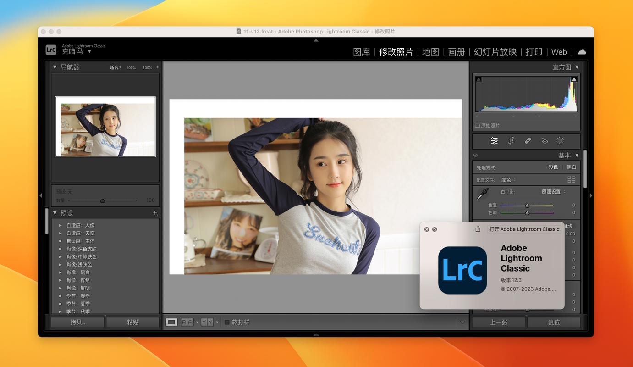Pick the white balance eyedropper
Image resolution: width=633 pixels, height=367 pixels.
(482, 194)
